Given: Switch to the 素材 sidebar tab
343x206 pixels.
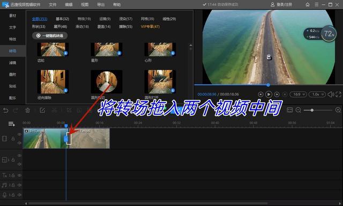Looking at the screenshot, I should click(x=13, y=16).
